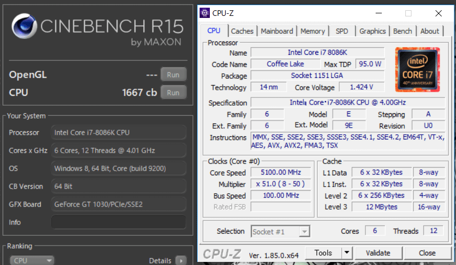
Task: Close the CPU-Z window with X
Action: [x=439, y=13]
